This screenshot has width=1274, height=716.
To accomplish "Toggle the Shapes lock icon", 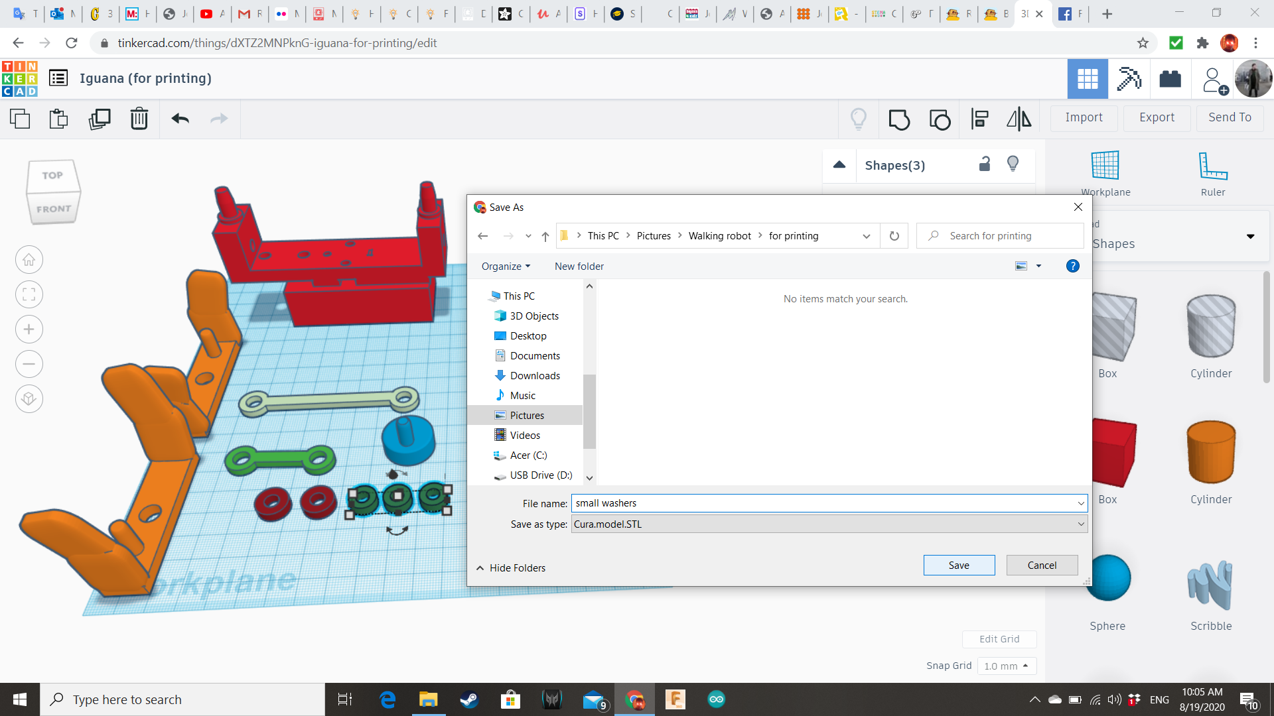I will pos(985,164).
